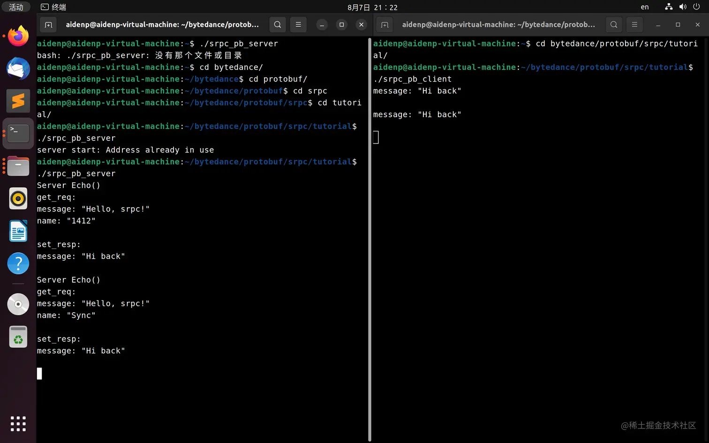
Task: Open the 终端 application menu in the top bar
Action: [x=53, y=7]
